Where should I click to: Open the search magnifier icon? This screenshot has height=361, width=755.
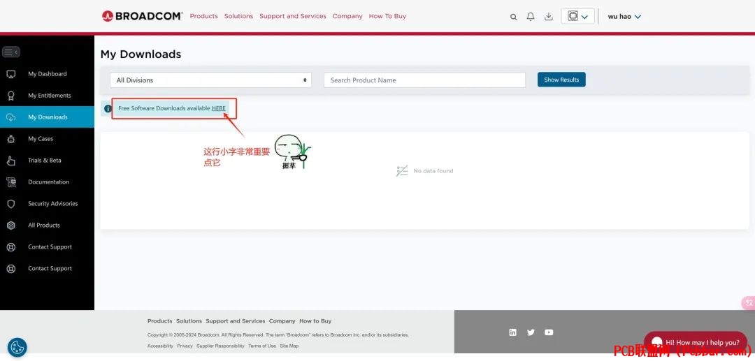coord(514,17)
